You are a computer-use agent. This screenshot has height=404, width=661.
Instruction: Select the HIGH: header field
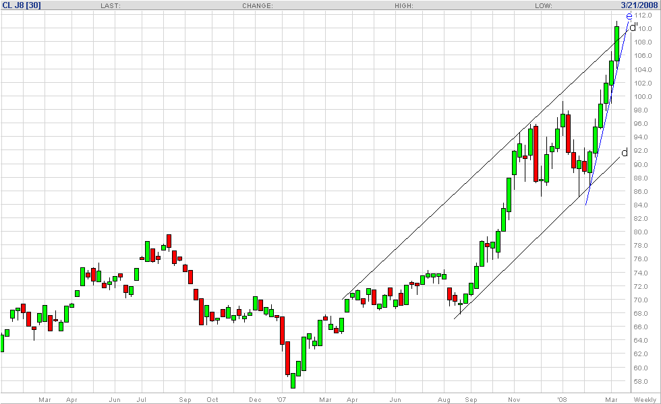click(404, 6)
